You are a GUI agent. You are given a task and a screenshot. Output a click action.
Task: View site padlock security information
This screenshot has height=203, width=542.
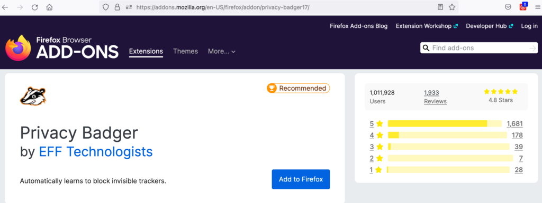click(117, 7)
